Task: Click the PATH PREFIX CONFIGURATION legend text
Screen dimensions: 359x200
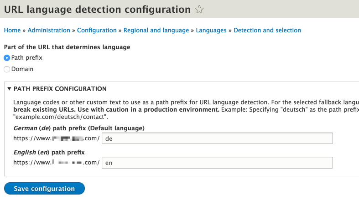Action: [x=60, y=89]
